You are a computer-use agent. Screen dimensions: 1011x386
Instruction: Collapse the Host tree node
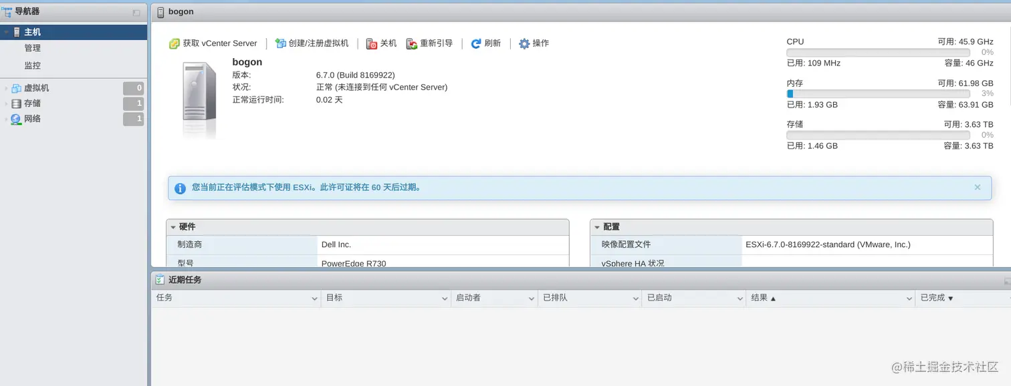point(6,32)
